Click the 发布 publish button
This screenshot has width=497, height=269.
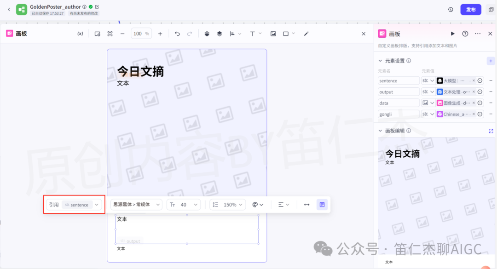coord(471,10)
